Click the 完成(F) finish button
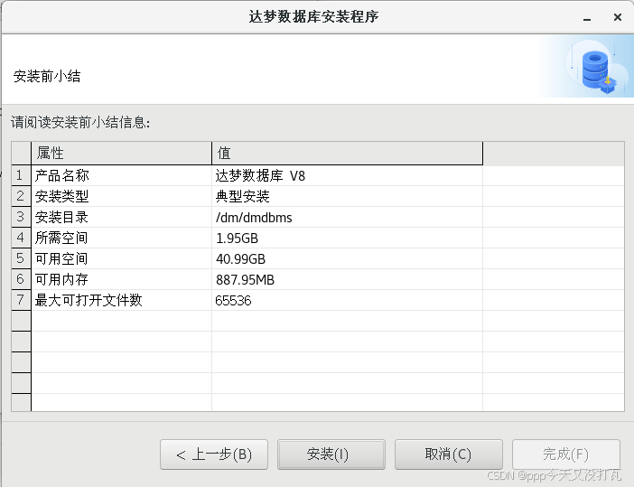The height and width of the screenshot is (487, 634). (566, 454)
